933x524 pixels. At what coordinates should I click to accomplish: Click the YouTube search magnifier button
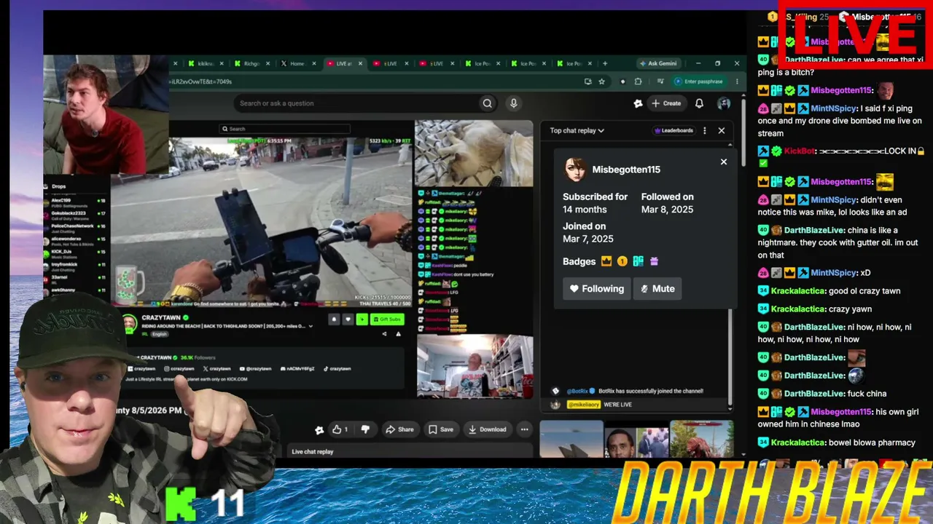pos(487,103)
